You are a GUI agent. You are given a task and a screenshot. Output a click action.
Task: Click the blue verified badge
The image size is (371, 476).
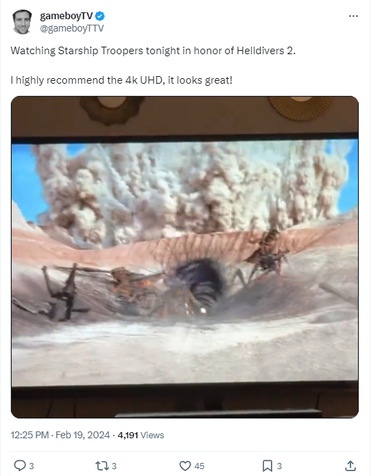pyautogui.click(x=100, y=16)
